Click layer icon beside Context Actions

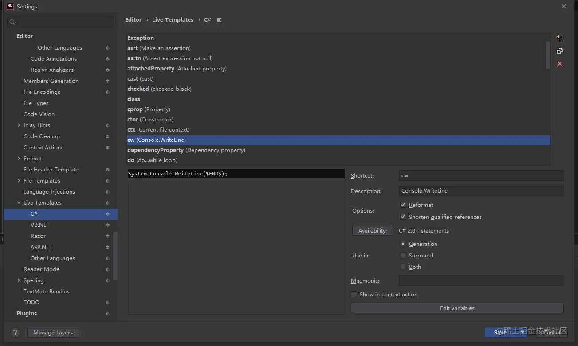pos(107,148)
